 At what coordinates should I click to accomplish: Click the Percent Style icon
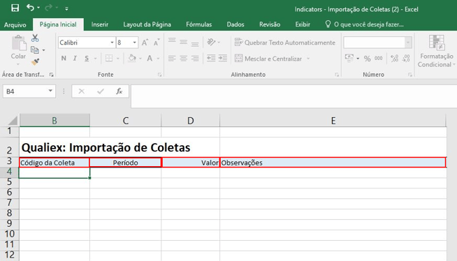tap(368, 59)
